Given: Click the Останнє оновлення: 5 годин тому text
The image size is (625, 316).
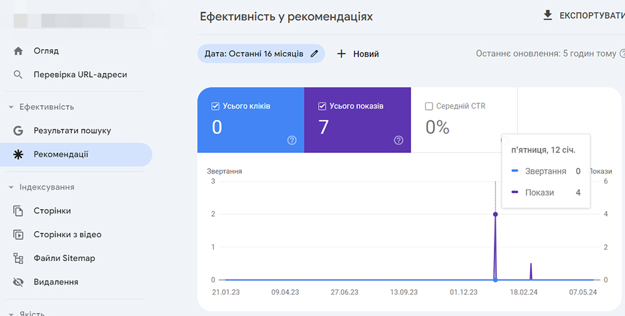Looking at the screenshot, I should [546, 54].
